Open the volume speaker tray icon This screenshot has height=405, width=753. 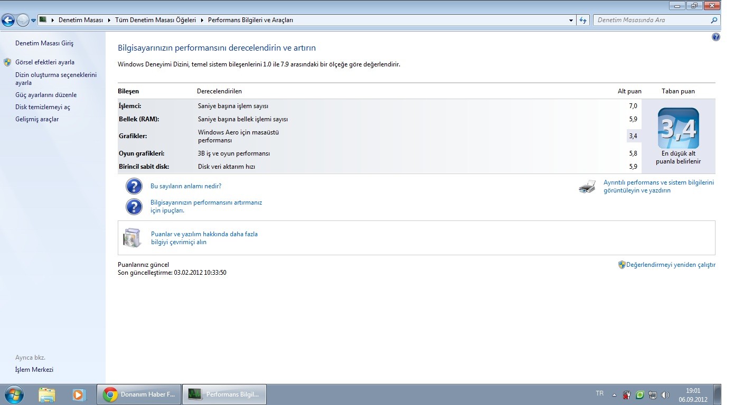click(665, 394)
